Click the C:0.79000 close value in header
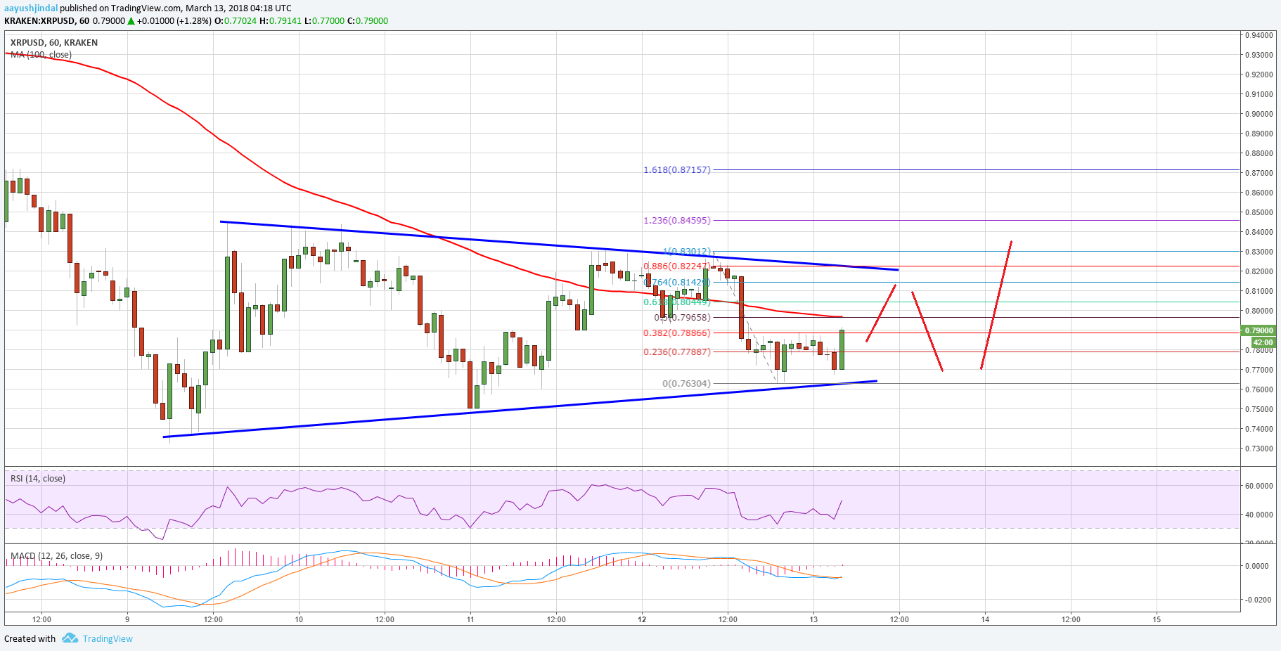Screen dimensions: 1281x651 [368, 21]
